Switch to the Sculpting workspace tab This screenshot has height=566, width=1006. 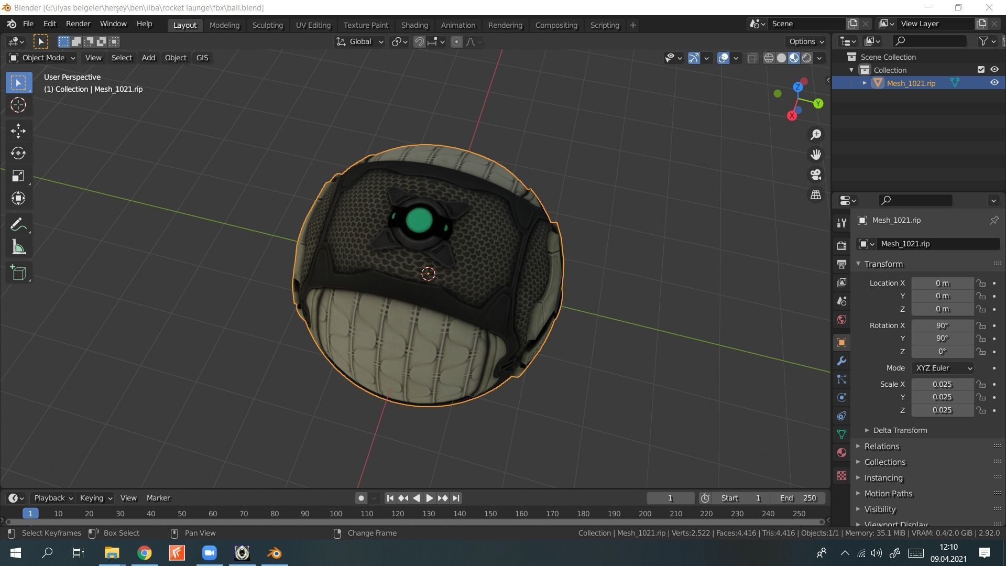(267, 25)
